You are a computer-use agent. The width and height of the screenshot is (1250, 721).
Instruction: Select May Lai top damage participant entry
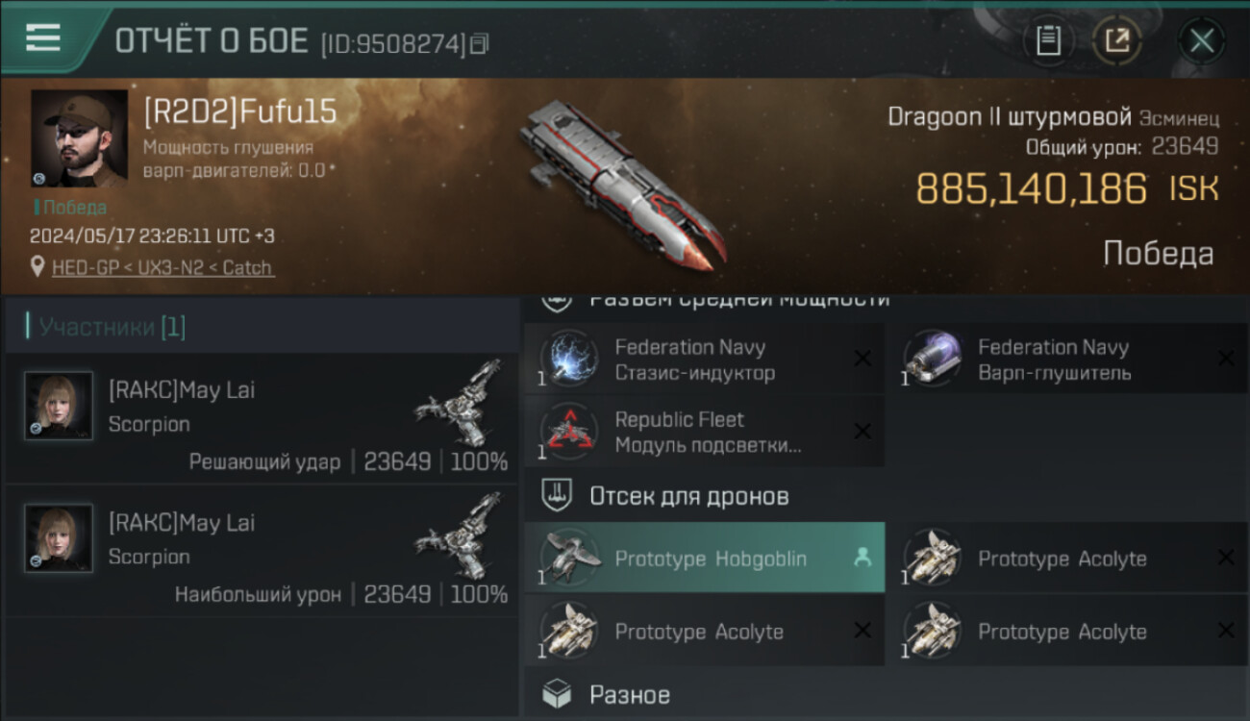(x=262, y=551)
